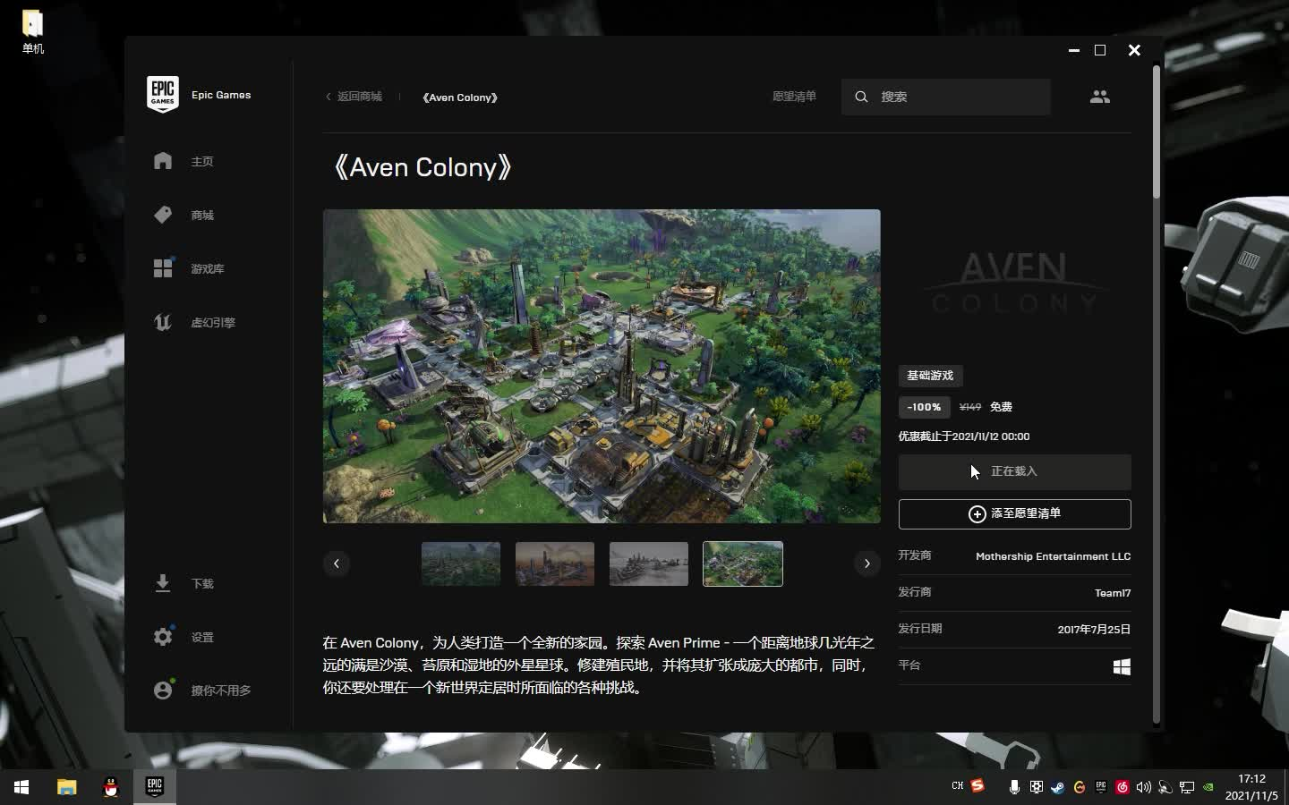This screenshot has height=805, width=1289.
Task: Open the NVIDIA tray icon
Action: (x=1208, y=787)
